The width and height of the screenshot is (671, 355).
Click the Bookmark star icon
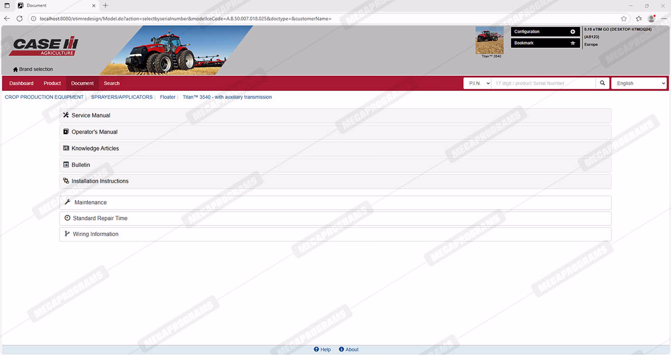coord(572,43)
